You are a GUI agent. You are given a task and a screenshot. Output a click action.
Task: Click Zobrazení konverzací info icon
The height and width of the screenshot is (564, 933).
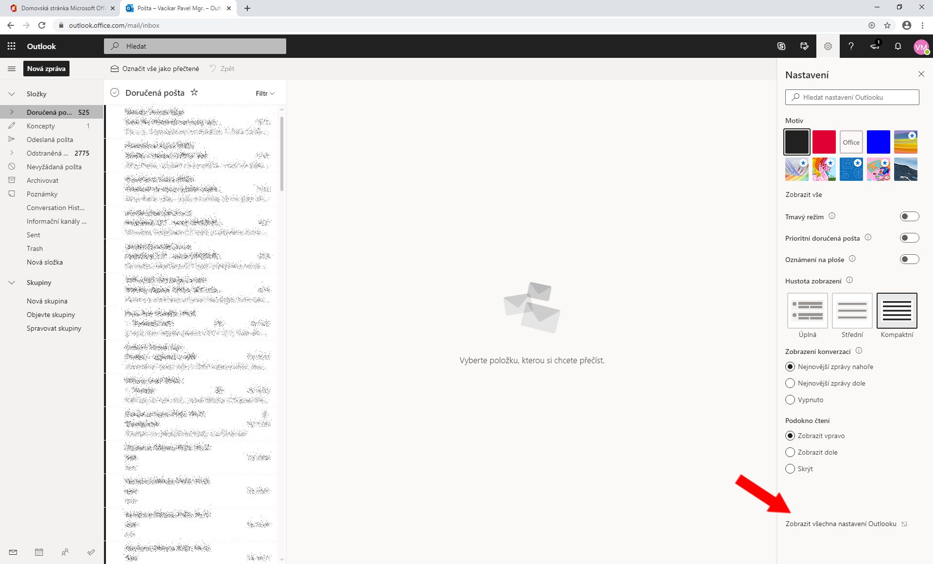click(859, 351)
